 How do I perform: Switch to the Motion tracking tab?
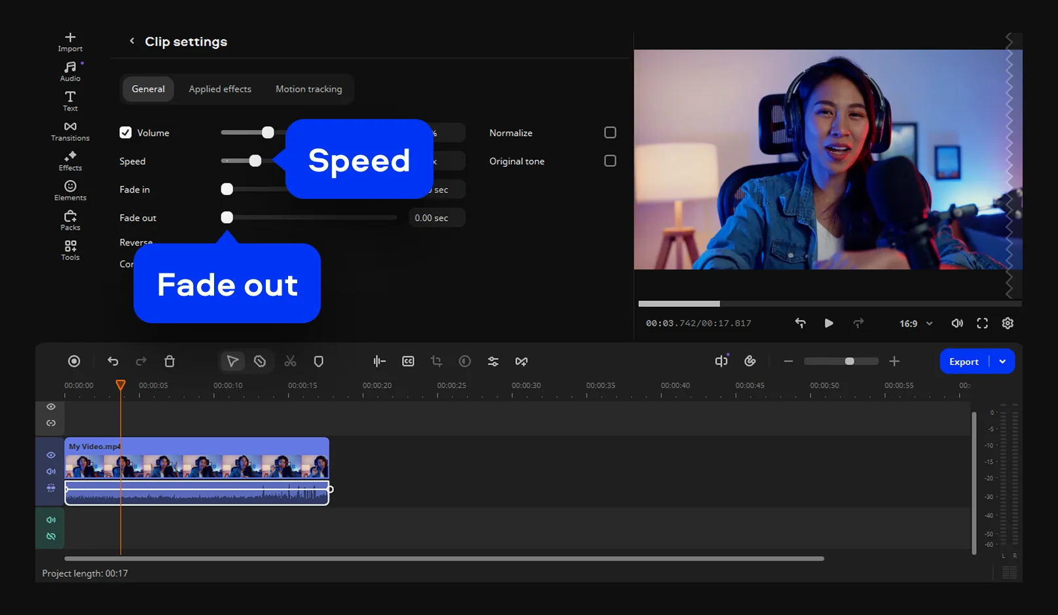tap(308, 89)
